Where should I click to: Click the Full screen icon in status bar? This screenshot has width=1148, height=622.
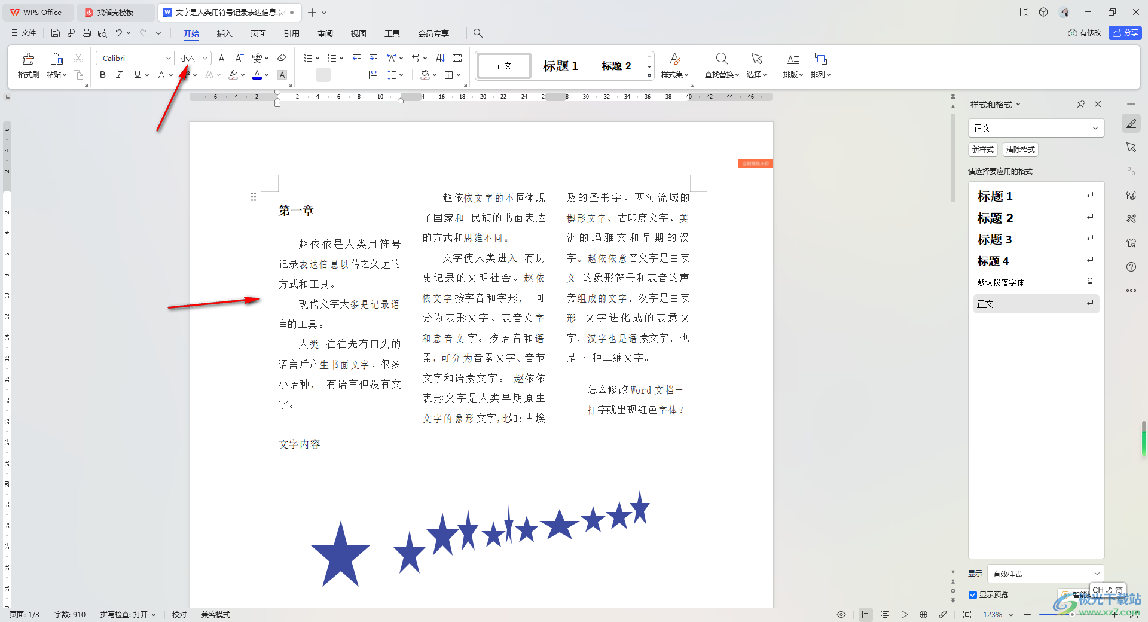pos(967,614)
